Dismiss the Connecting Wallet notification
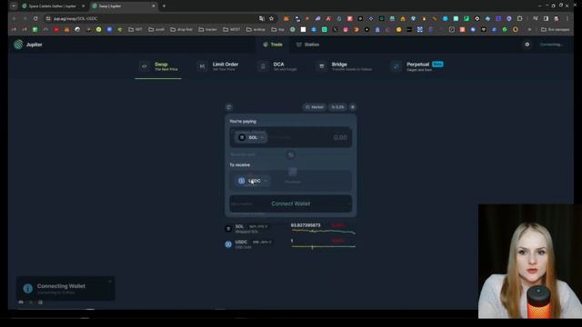This screenshot has width=582, height=327. click(110, 282)
